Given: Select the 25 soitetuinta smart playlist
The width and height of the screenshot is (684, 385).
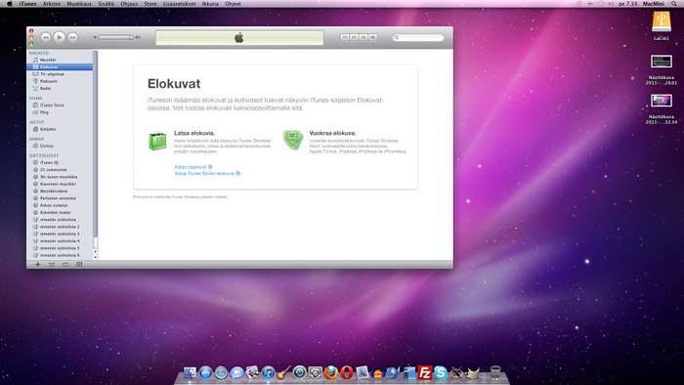Looking at the screenshot, I should pyautogui.click(x=60, y=170).
